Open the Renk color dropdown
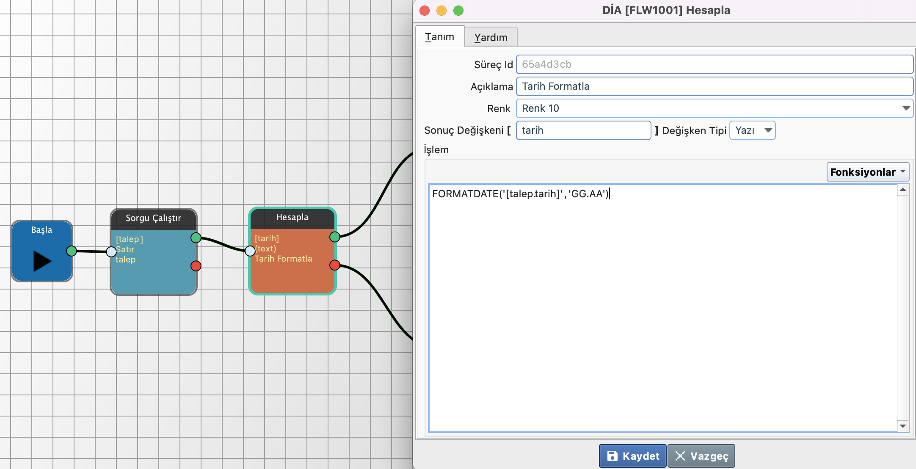This screenshot has height=469, width=916. click(x=905, y=108)
